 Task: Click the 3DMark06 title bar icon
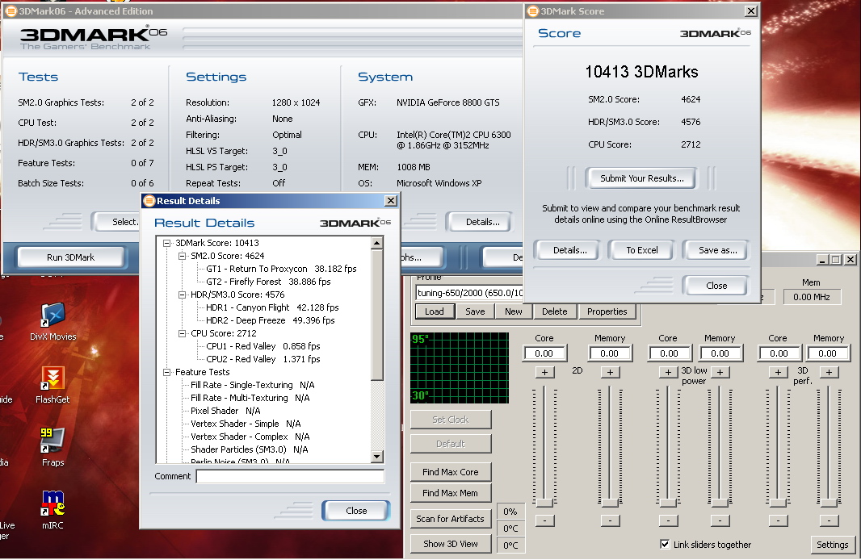coord(11,11)
